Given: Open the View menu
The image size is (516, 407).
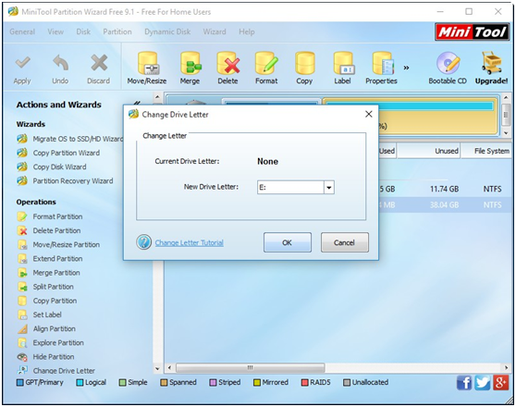Looking at the screenshot, I should 55,32.
